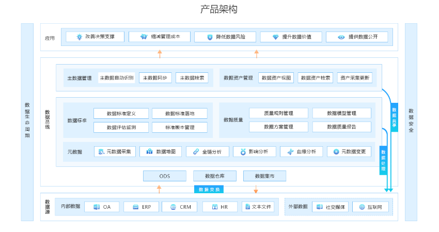Click the lightbulb icon beside 改善决策支撑
This screenshot has height=232, width=439.
click(x=80, y=37)
